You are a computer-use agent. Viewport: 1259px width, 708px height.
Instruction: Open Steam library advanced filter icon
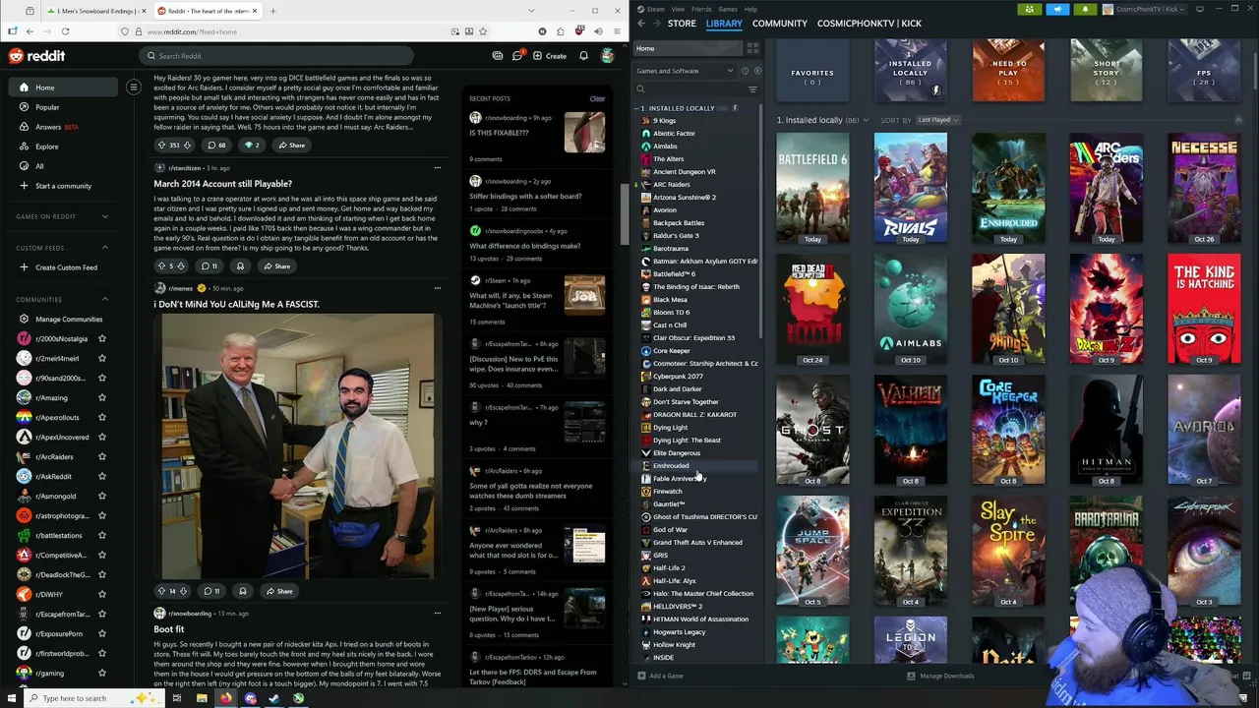click(752, 89)
